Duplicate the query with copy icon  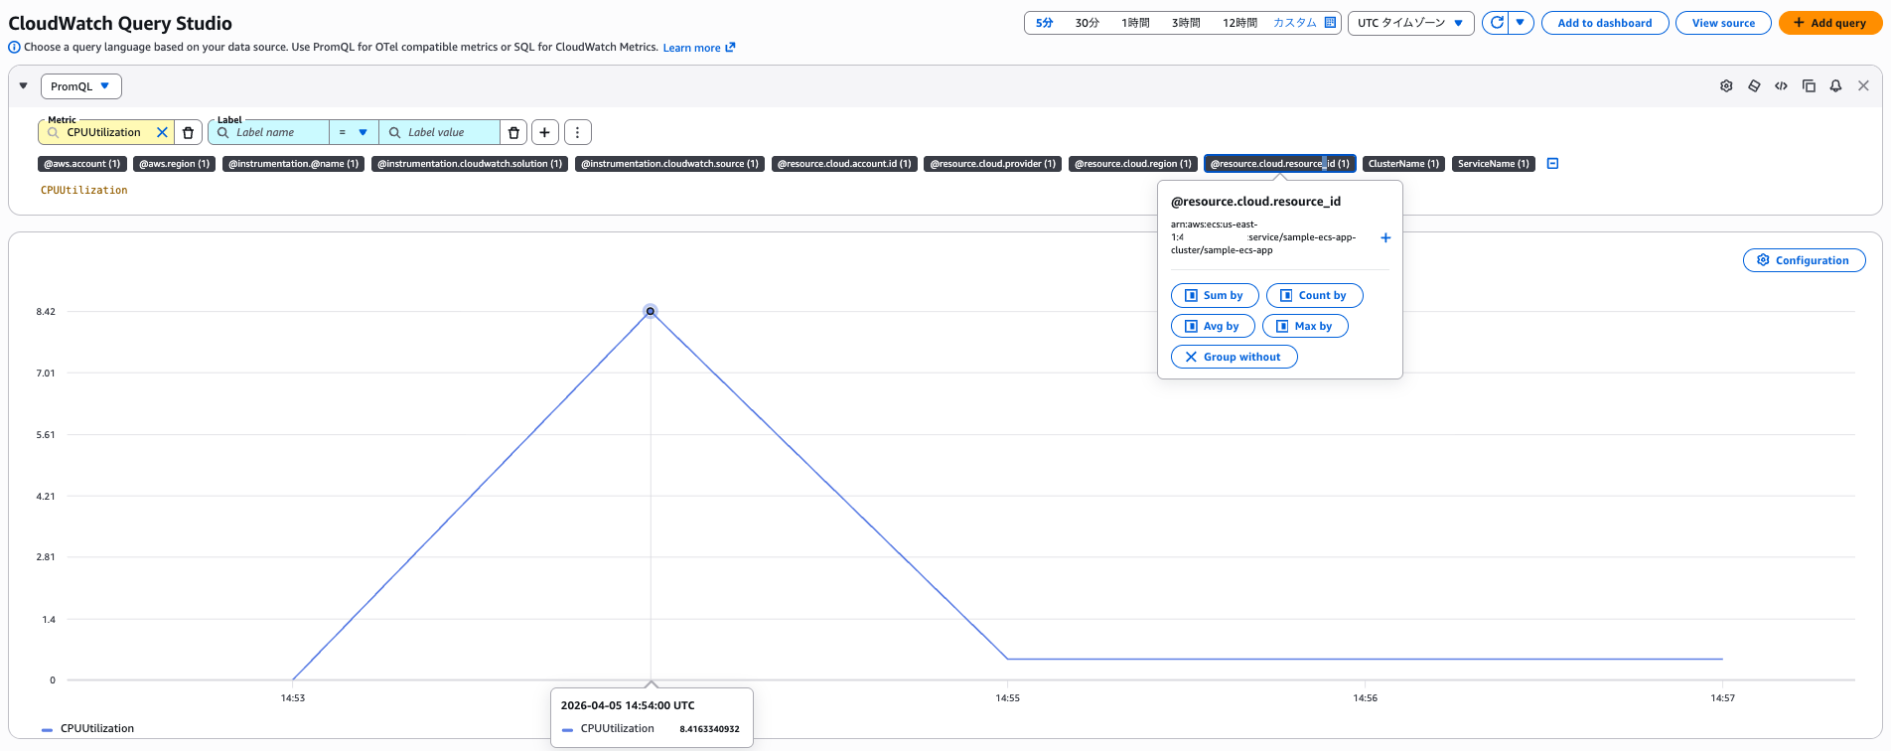[x=1809, y=86]
